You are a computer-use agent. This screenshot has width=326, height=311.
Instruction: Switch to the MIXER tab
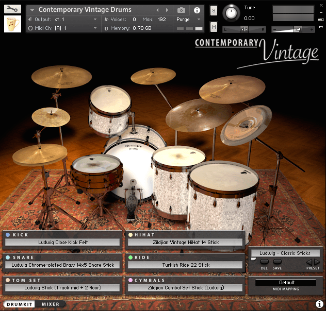51,304
